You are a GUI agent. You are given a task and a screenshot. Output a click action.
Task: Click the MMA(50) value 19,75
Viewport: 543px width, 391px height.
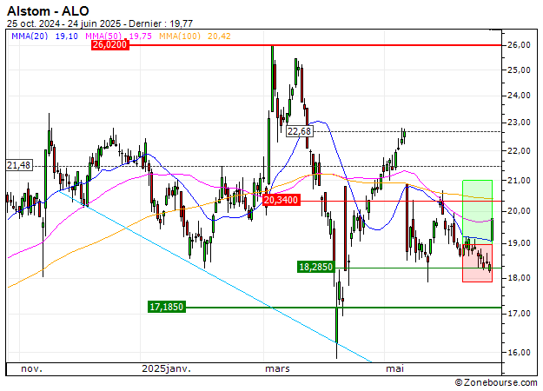click(140, 36)
